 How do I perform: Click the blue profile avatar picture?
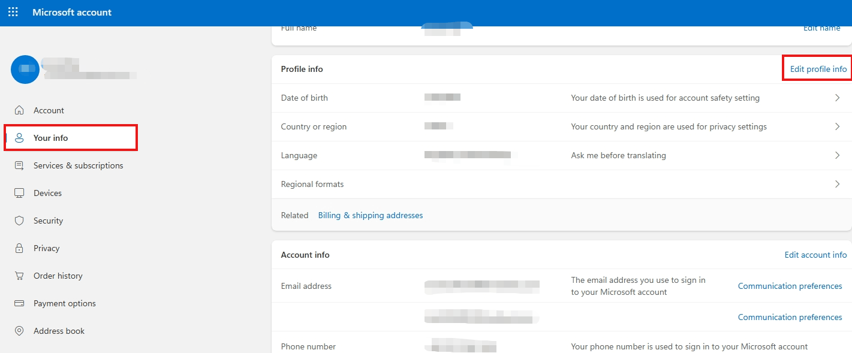(x=25, y=70)
